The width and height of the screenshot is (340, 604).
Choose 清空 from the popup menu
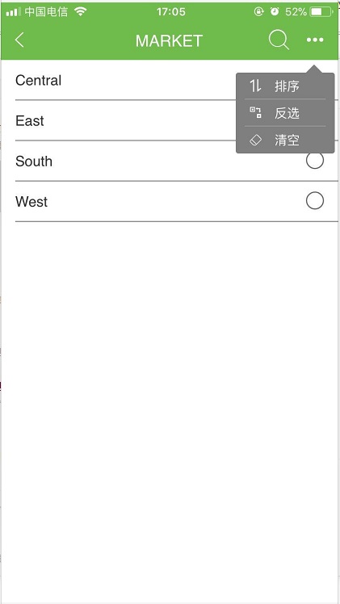click(x=285, y=141)
